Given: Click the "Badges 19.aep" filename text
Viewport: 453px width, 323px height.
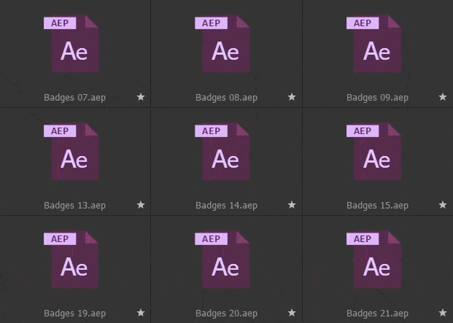Looking at the screenshot, I should (x=74, y=314).
